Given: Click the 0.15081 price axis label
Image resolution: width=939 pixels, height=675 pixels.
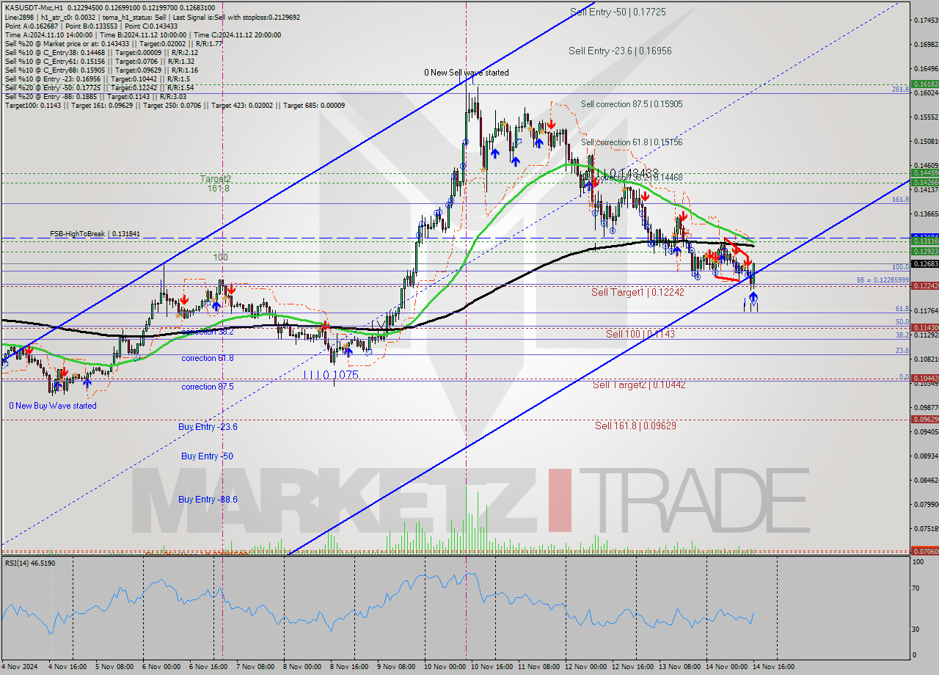Looking at the screenshot, I should coord(925,141).
